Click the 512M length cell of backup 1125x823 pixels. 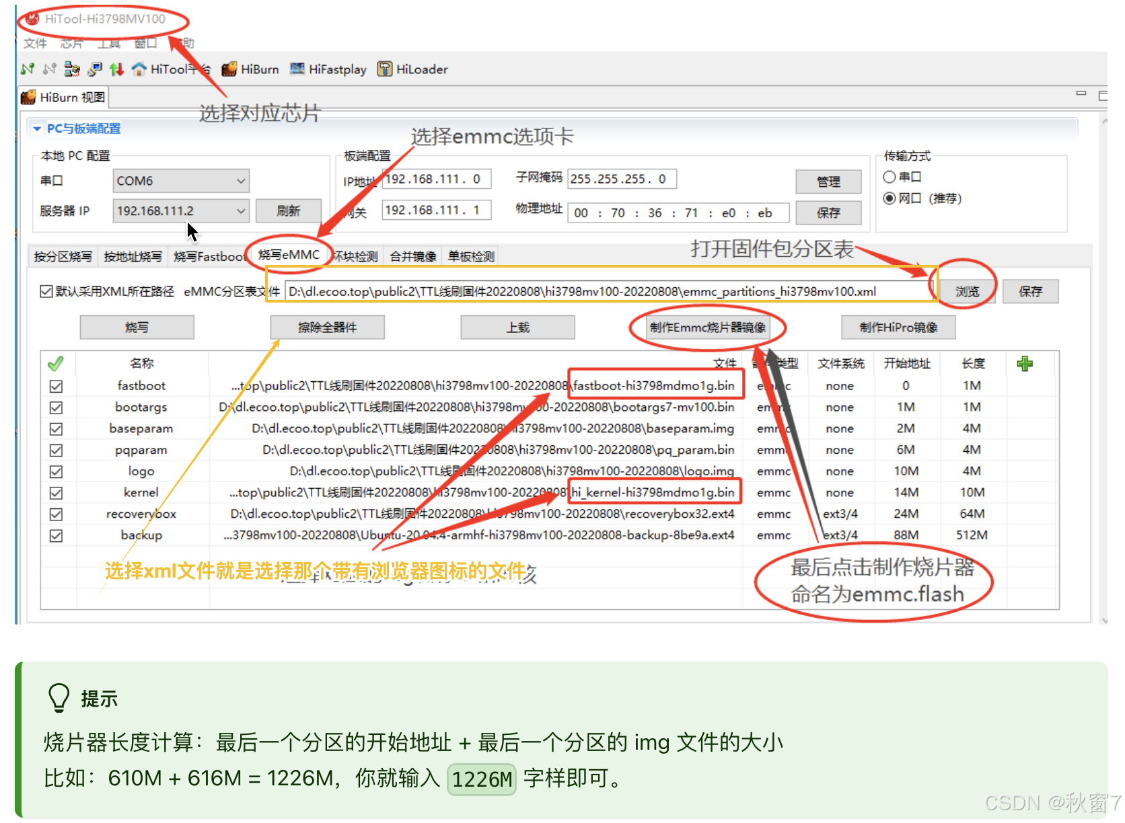(x=972, y=536)
